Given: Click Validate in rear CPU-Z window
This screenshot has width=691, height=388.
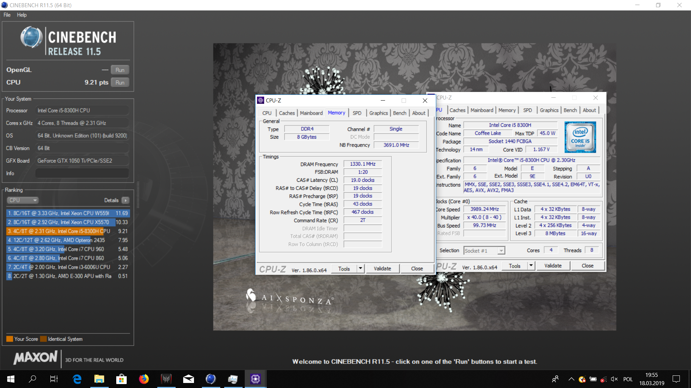Looking at the screenshot, I should pyautogui.click(x=553, y=265).
